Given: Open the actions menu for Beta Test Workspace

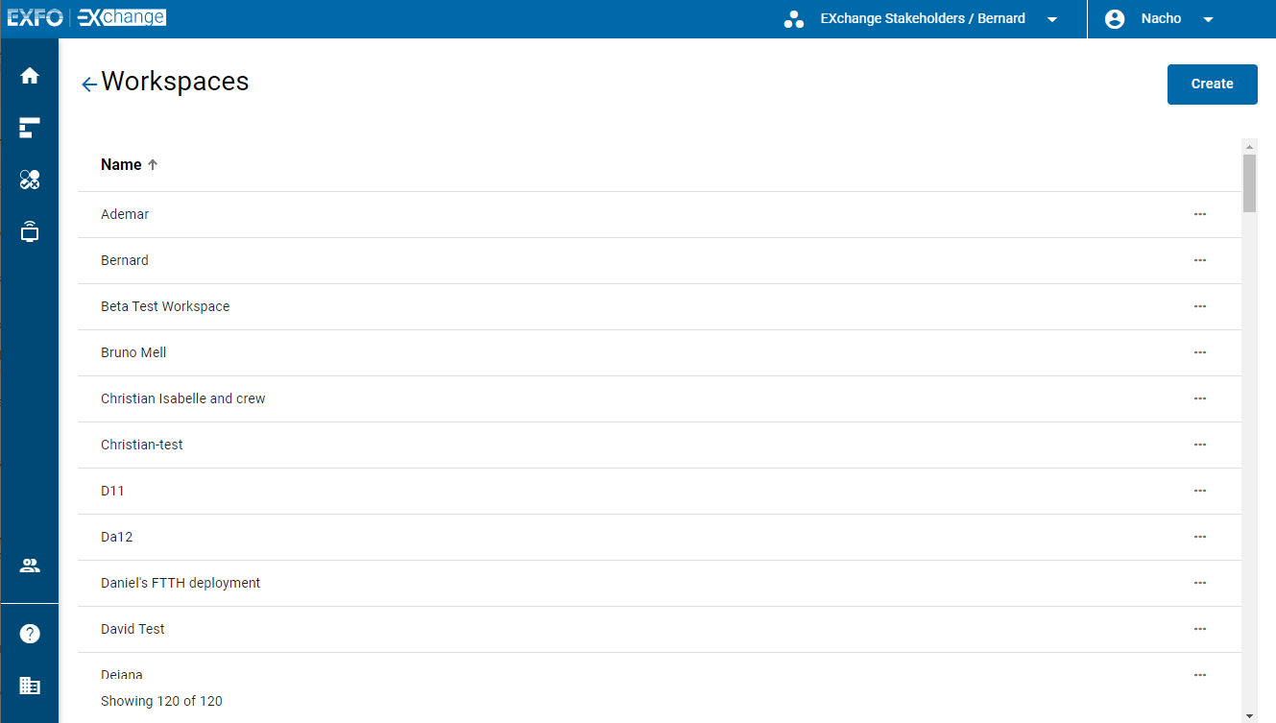Looking at the screenshot, I should [x=1200, y=306].
